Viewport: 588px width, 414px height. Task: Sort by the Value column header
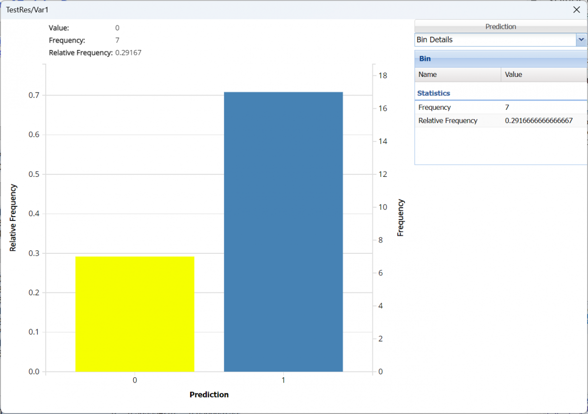pos(543,74)
